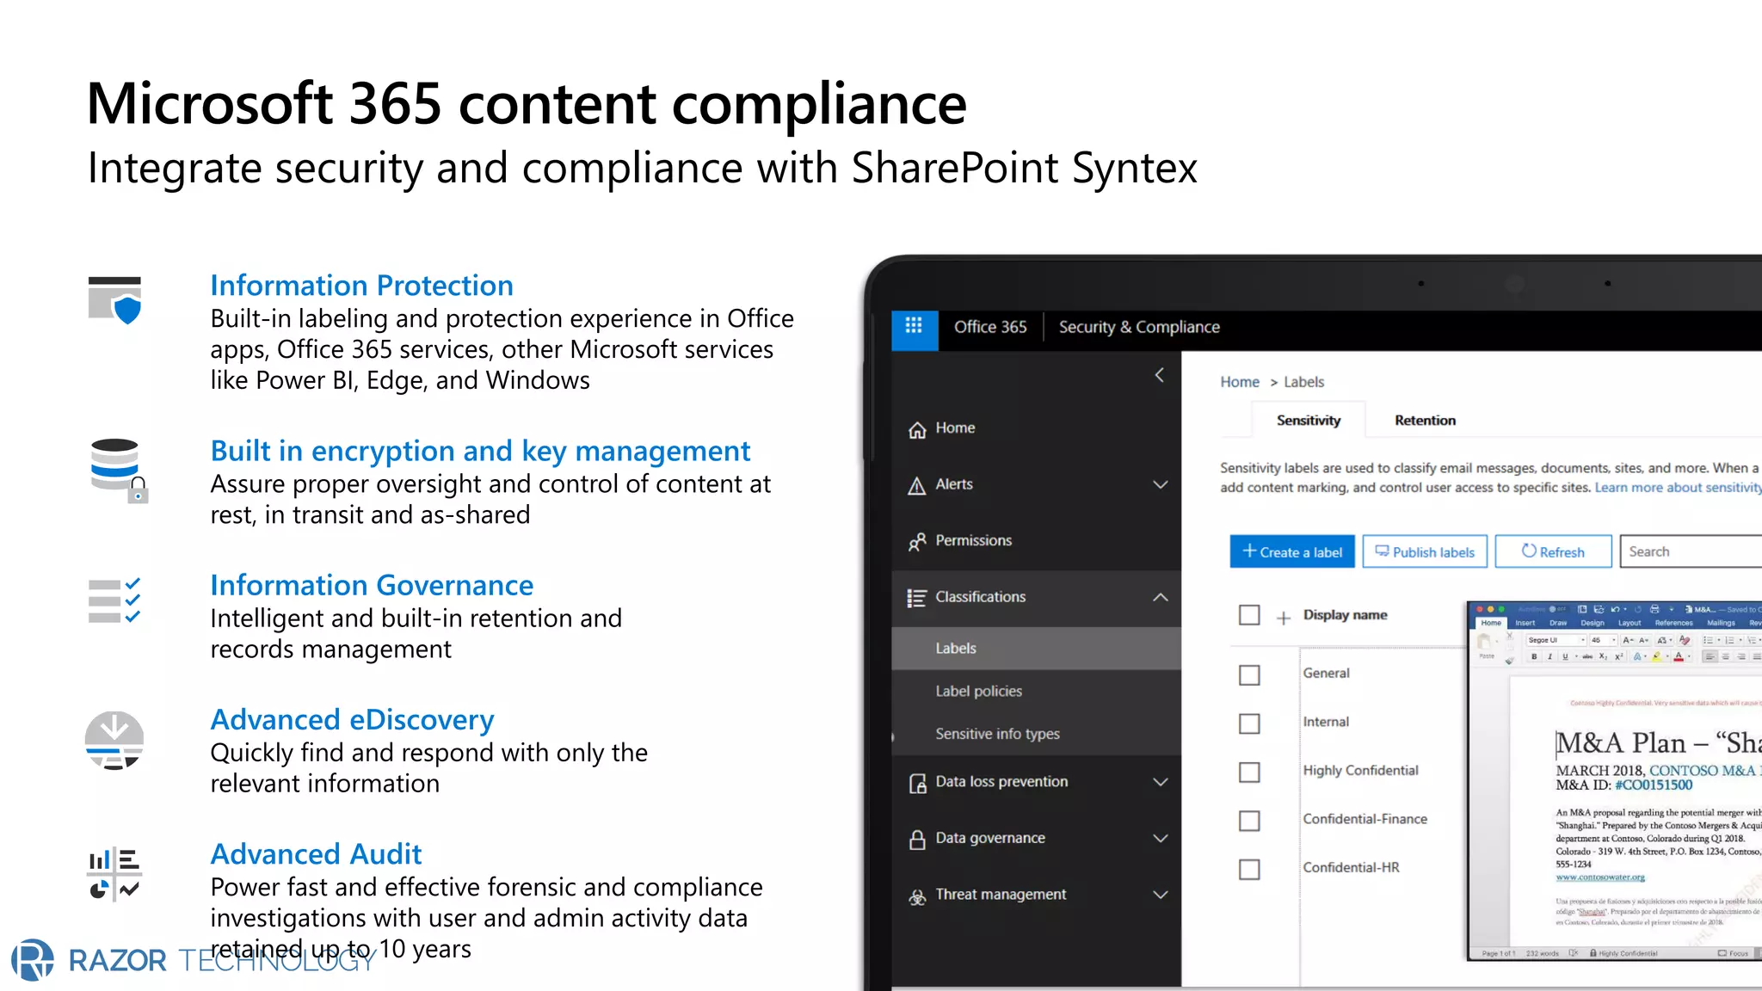
Task: Switch to the Retention tab
Action: 1425,420
